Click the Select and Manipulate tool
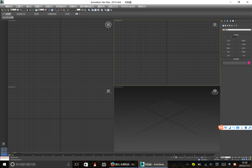The image size is (252, 168). pos(49,10)
